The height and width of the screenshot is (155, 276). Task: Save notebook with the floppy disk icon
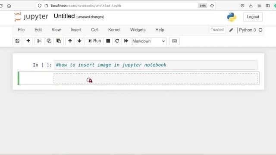pyautogui.click(x=17, y=41)
